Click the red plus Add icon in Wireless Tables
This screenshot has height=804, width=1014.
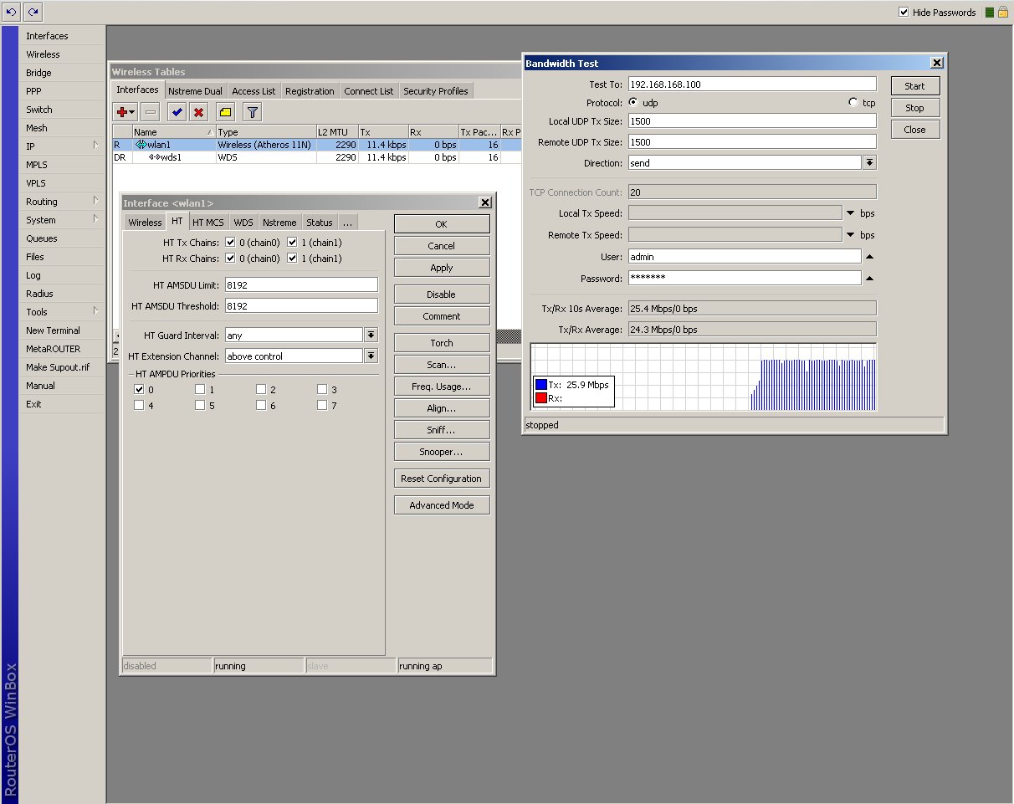click(x=125, y=112)
